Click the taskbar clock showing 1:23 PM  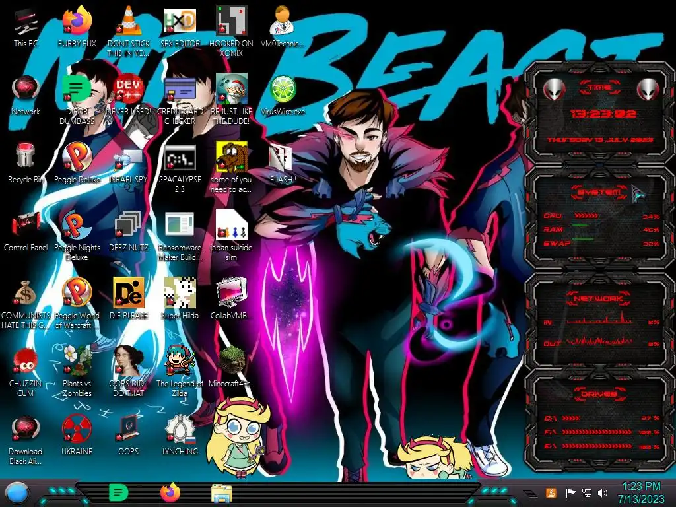(641, 492)
